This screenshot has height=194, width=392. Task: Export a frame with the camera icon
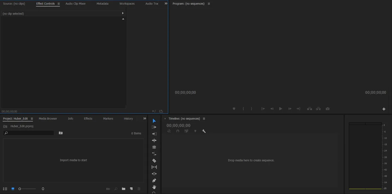327,109
